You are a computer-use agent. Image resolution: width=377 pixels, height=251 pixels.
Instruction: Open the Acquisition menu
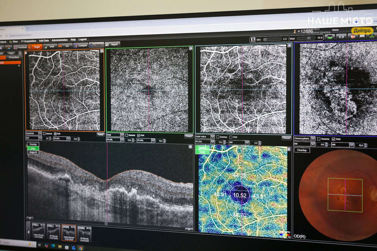click(x=28, y=41)
